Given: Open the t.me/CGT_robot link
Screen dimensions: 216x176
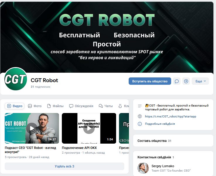Looking at the screenshot, I should pos(171,116).
